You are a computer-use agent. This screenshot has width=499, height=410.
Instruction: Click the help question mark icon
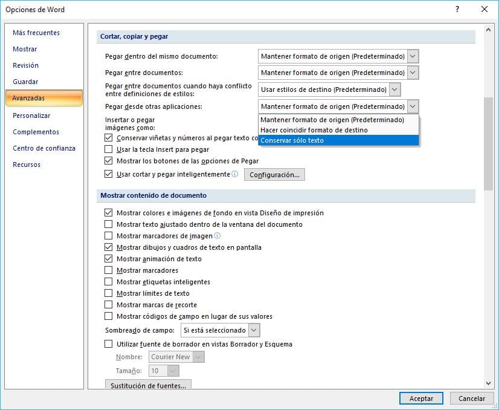click(x=457, y=9)
